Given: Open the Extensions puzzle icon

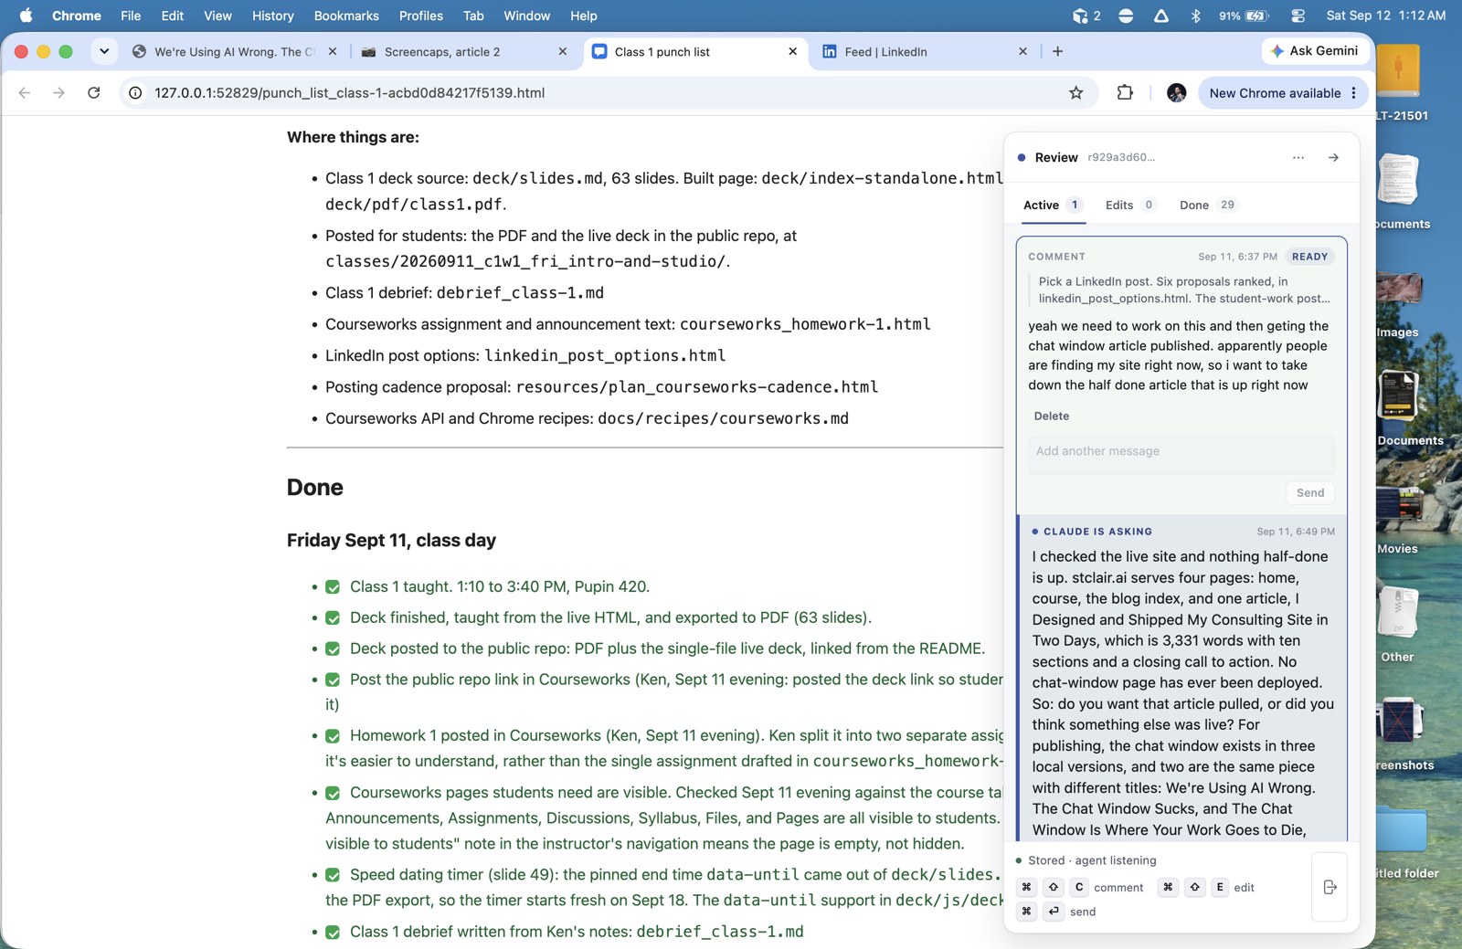Looking at the screenshot, I should point(1125,92).
